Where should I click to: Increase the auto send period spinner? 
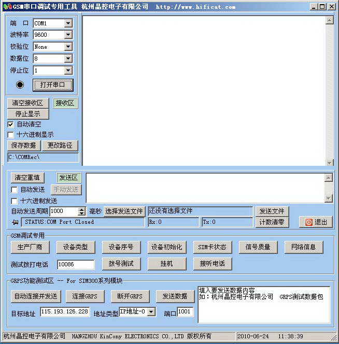tap(81, 209)
